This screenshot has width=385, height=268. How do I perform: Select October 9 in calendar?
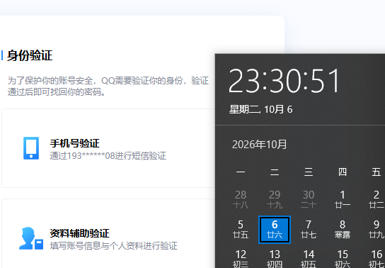click(377, 230)
